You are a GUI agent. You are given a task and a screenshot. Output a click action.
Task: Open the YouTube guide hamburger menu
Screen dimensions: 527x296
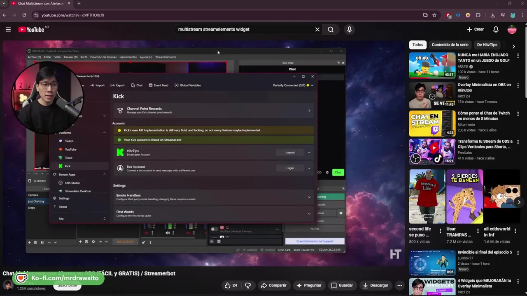8,30
